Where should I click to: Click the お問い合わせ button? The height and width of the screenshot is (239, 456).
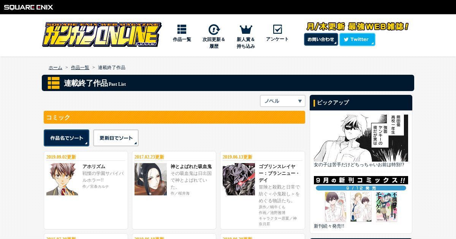[x=321, y=39]
